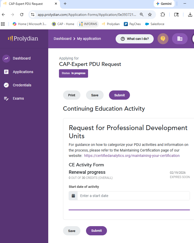The height and width of the screenshot is (243, 194).
Task: Click the top Submit button
Action: (119, 95)
